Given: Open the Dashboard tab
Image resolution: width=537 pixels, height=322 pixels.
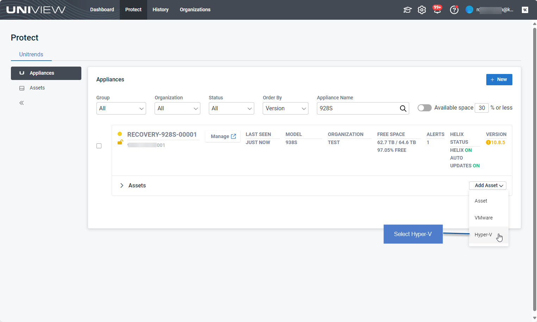Looking at the screenshot, I should [102, 10].
